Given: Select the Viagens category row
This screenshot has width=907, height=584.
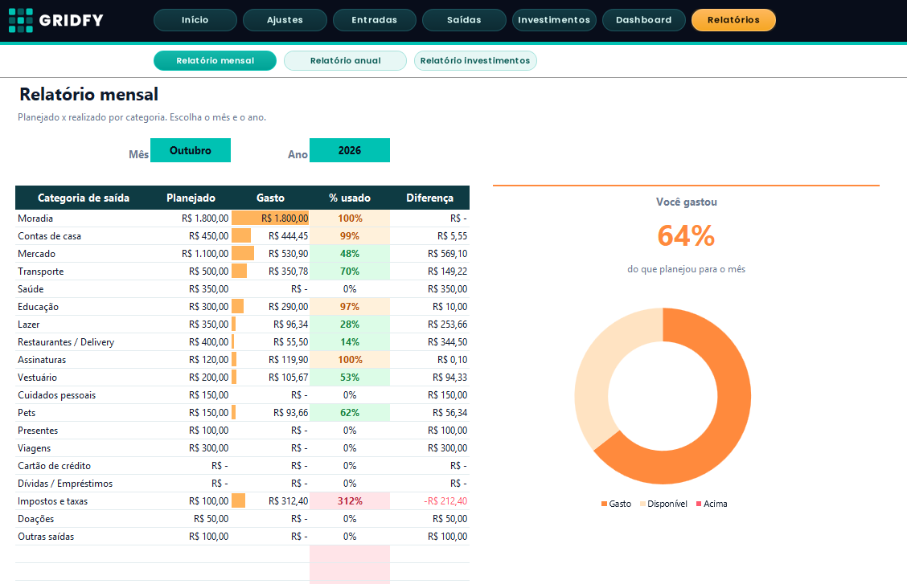Looking at the screenshot, I should [242, 448].
